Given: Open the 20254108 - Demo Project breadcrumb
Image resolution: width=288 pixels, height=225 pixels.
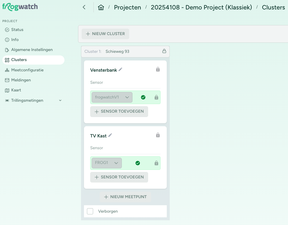Looking at the screenshot, I should [x=201, y=7].
